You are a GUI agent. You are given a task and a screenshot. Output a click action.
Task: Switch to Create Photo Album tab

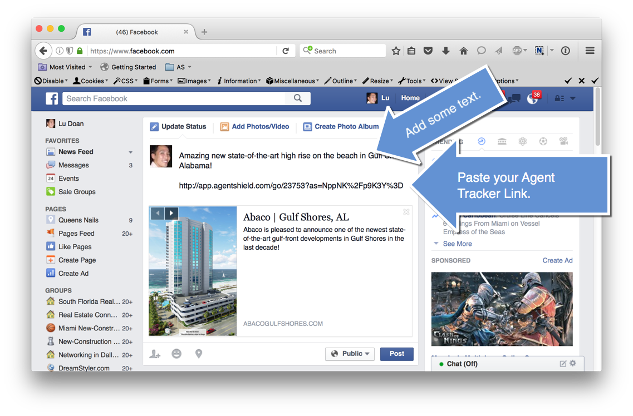coord(341,127)
